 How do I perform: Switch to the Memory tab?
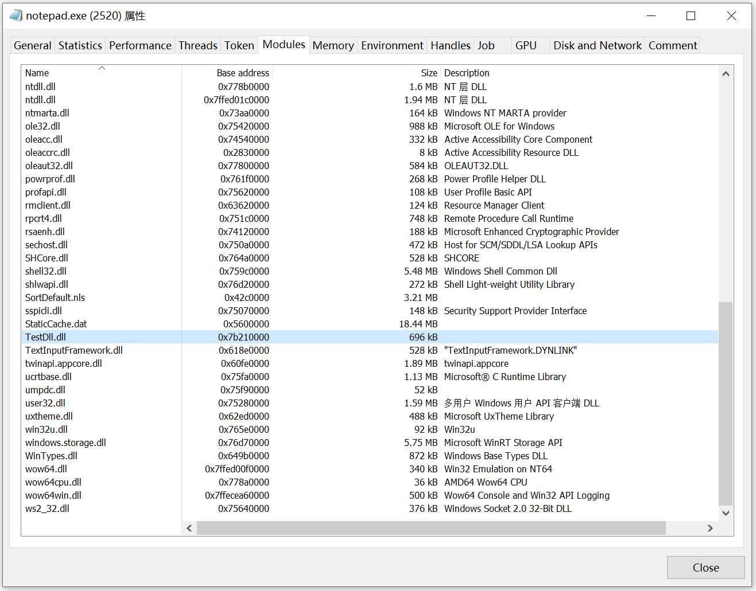pos(333,45)
